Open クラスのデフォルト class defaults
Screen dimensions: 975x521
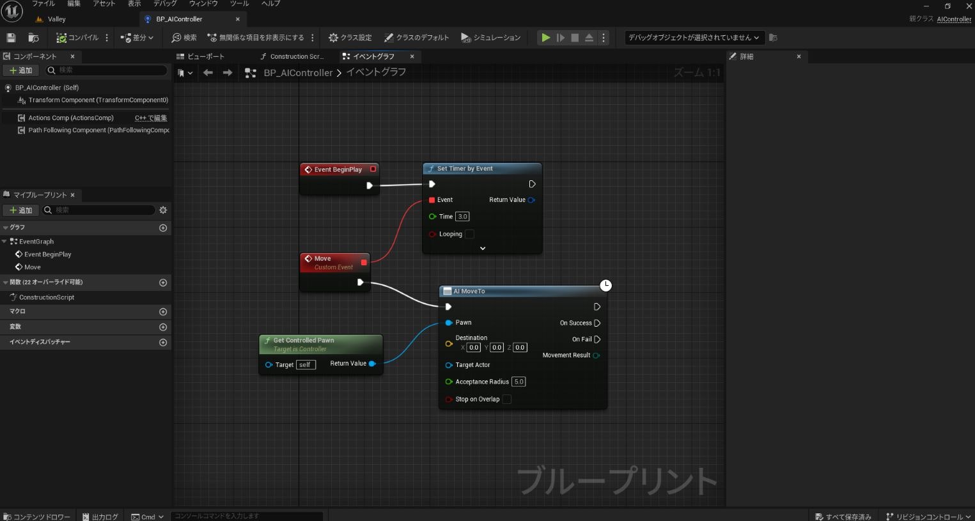416,38
